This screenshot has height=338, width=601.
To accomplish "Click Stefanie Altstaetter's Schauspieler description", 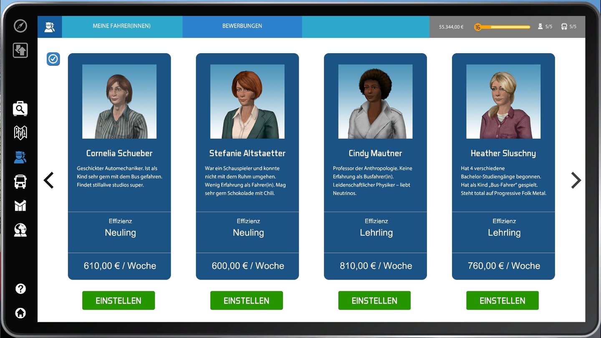I will click(245, 181).
